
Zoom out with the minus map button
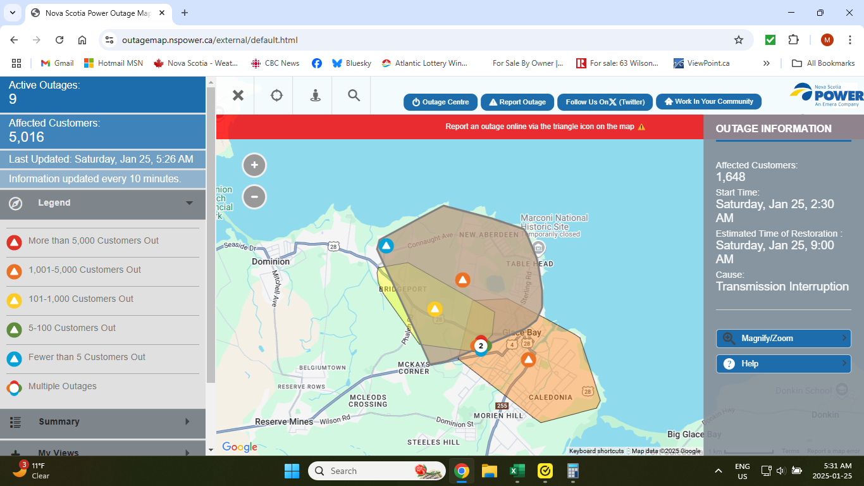coord(254,197)
